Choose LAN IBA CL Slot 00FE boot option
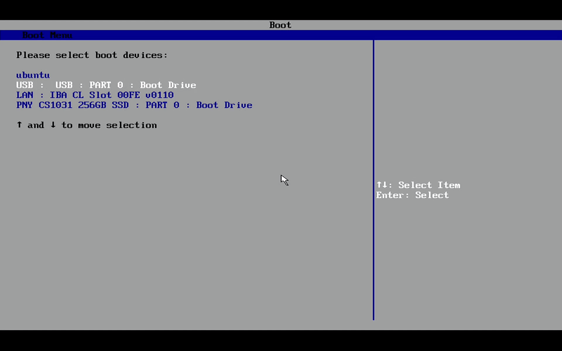Image resolution: width=562 pixels, height=351 pixels. (x=95, y=95)
